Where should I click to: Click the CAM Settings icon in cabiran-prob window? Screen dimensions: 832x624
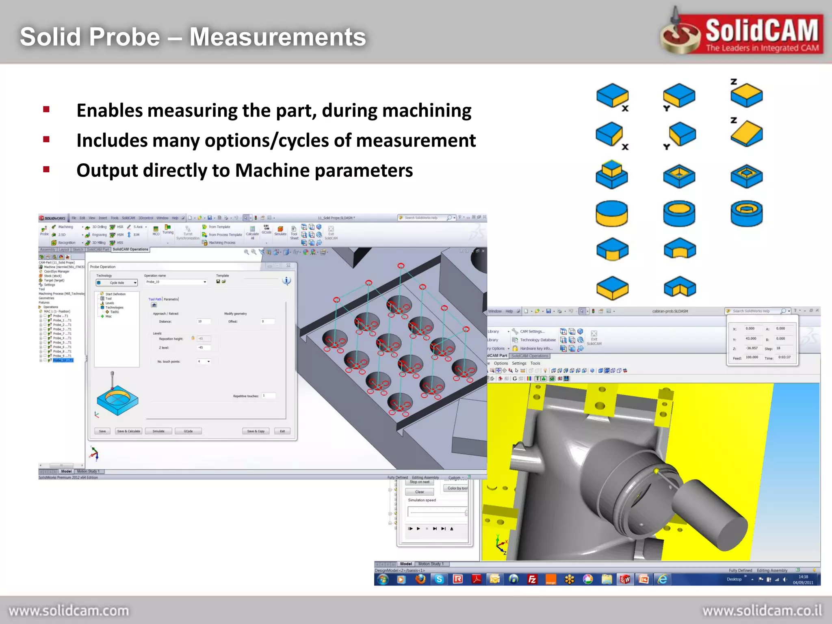(515, 331)
